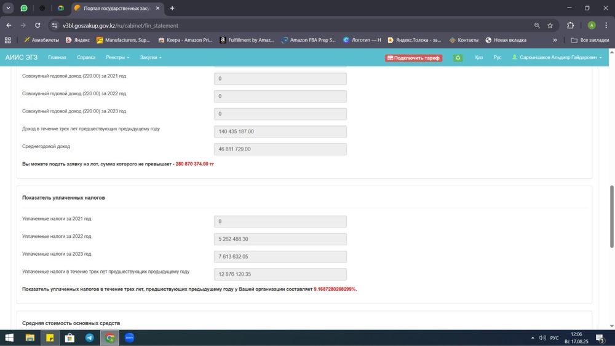
Task: Bookmark this page with star icon
Action: pyautogui.click(x=550, y=25)
